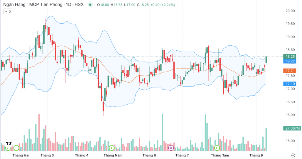Click the green market status dot
The width and height of the screenshot is (302, 159).
coord(90,5)
